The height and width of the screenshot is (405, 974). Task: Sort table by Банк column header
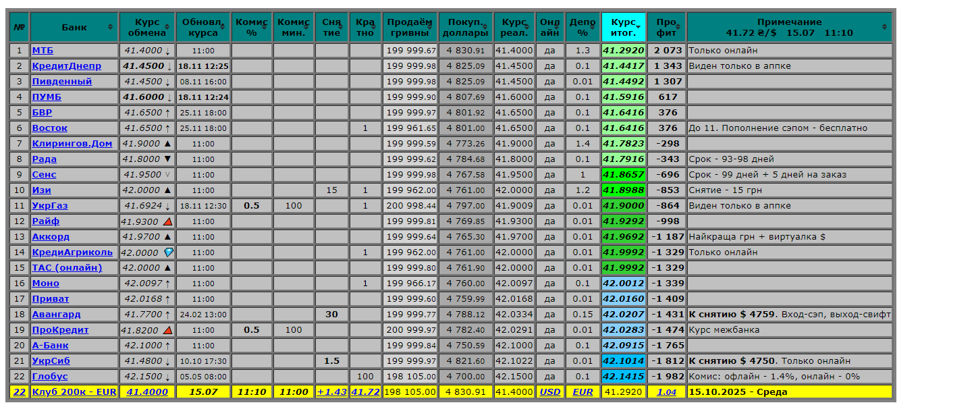[74, 27]
